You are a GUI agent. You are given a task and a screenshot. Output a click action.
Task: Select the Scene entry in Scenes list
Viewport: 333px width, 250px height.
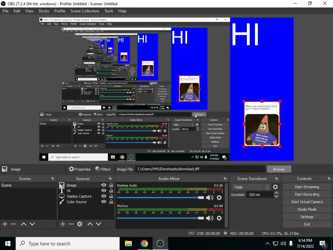point(28,185)
